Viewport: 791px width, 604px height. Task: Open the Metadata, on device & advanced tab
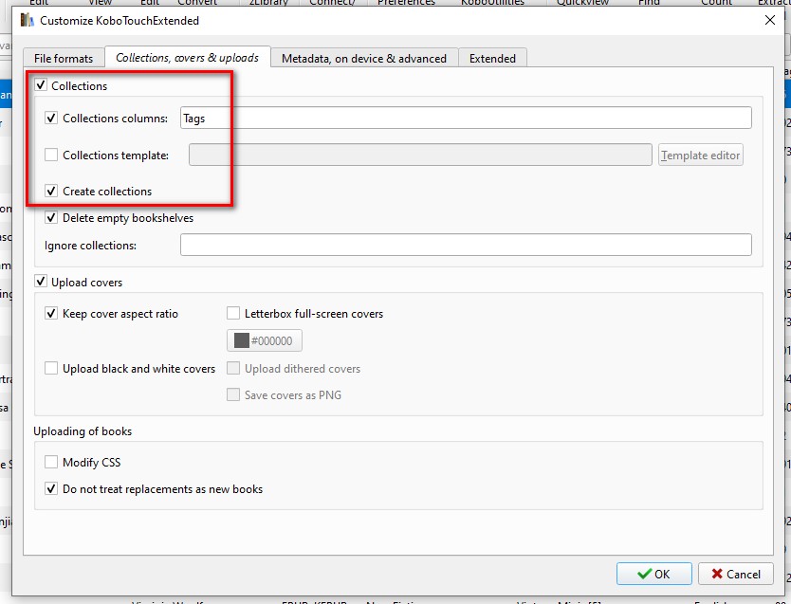point(363,59)
